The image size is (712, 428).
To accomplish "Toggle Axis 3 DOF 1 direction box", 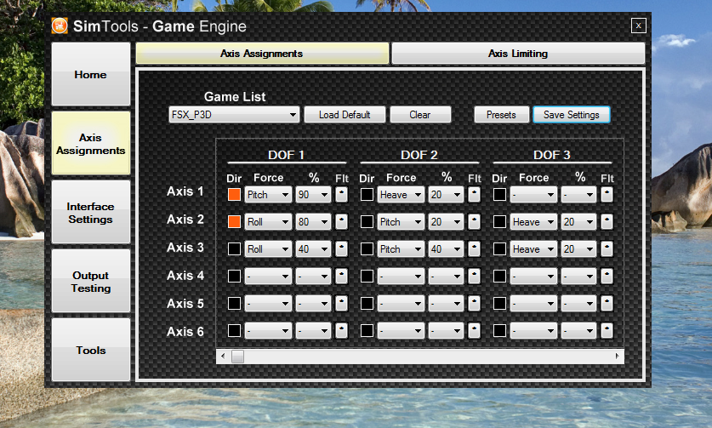I will point(234,249).
